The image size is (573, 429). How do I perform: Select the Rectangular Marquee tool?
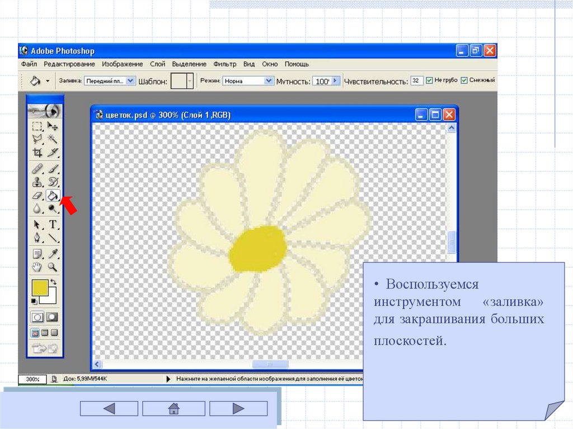tap(37, 126)
